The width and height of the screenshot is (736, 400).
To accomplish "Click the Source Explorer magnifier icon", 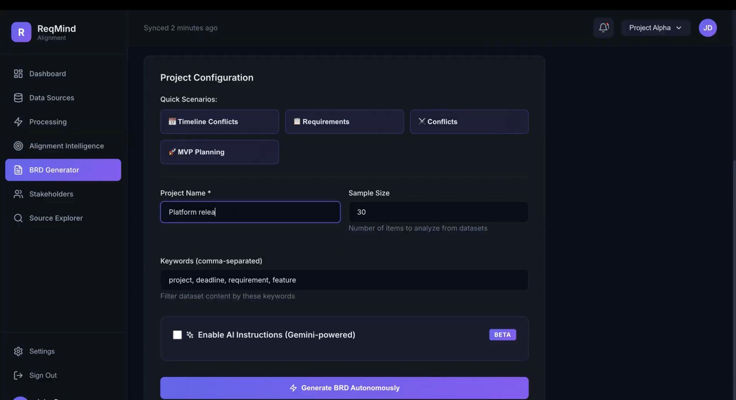I will (x=18, y=218).
